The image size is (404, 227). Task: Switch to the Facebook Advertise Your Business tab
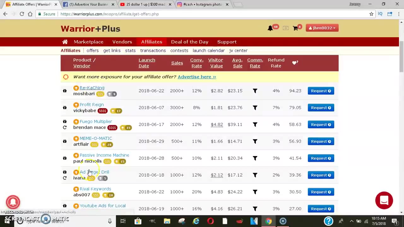coord(88,4)
